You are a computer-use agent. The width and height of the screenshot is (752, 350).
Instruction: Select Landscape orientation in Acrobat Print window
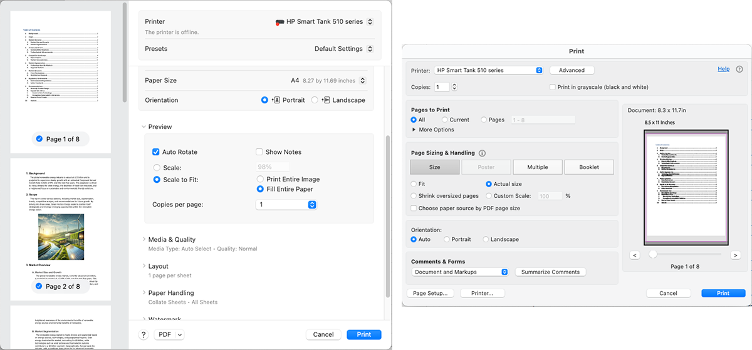point(485,239)
